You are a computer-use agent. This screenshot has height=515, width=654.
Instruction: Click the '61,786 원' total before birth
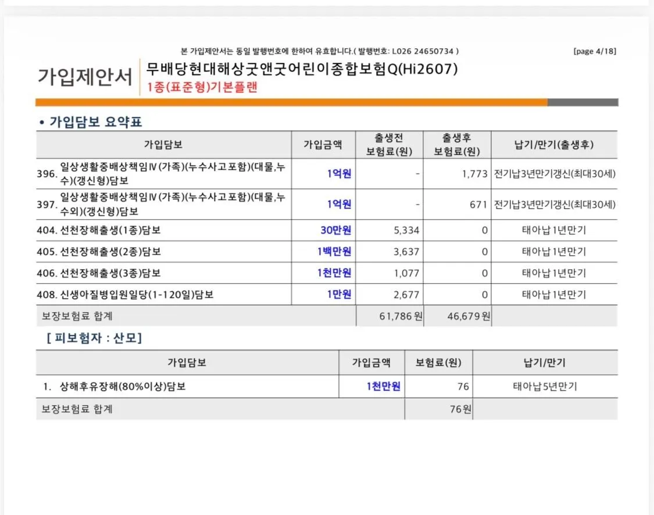click(401, 316)
